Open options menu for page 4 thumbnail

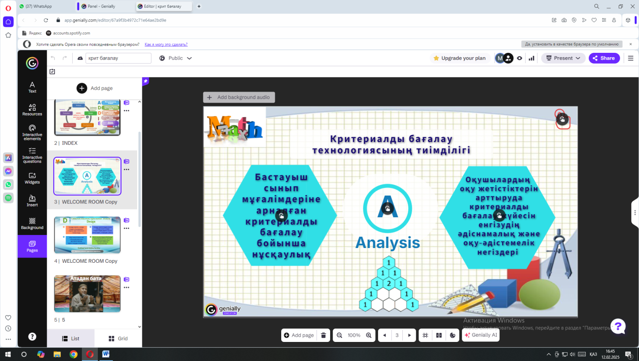[x=126, y=229]
